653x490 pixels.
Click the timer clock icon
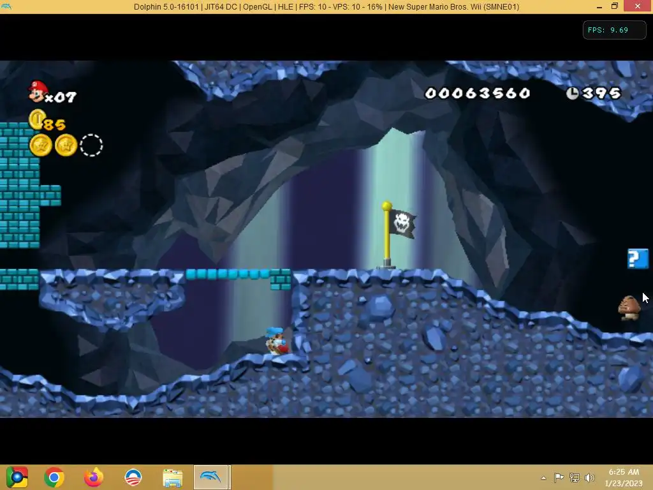click(573, 93)
